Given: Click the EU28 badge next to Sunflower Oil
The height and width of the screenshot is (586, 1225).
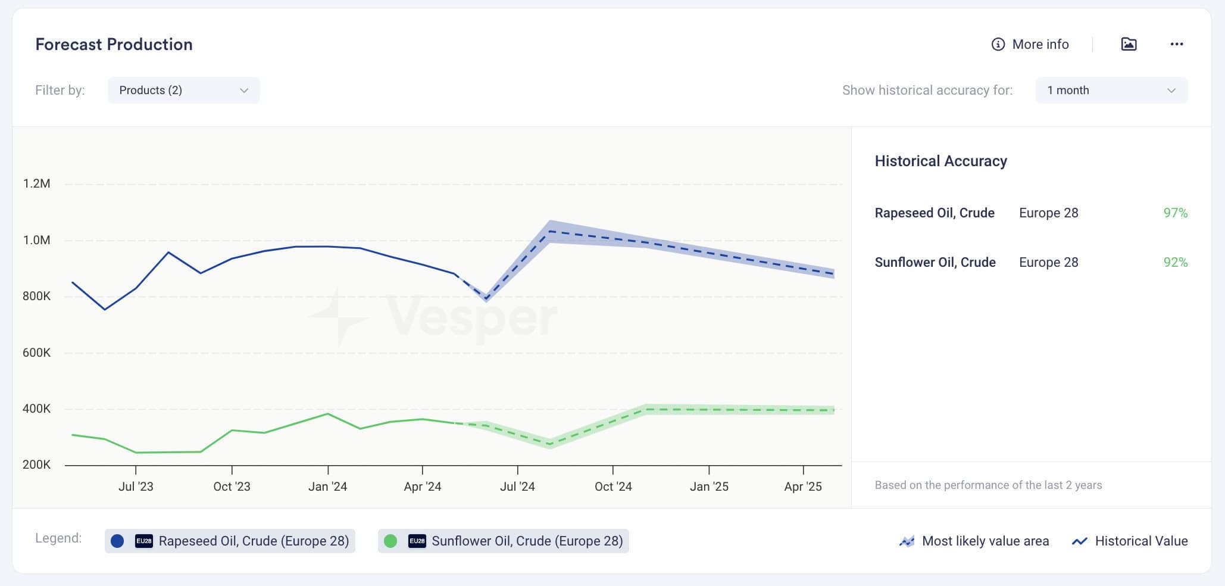Looking at the screenshot, I should 417,541.
